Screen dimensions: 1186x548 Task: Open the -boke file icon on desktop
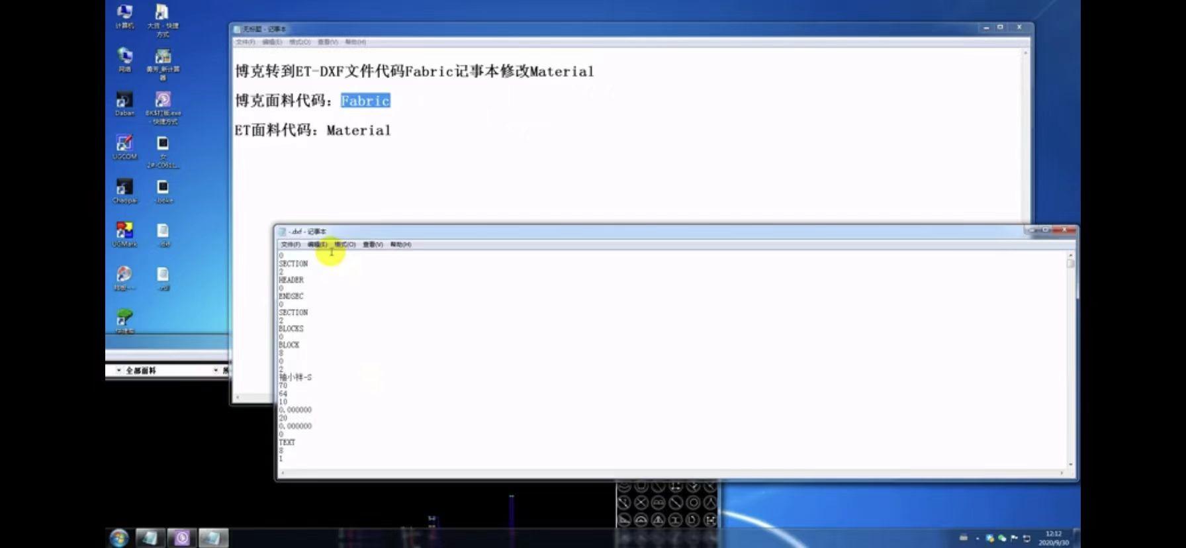tap(163, 191)
